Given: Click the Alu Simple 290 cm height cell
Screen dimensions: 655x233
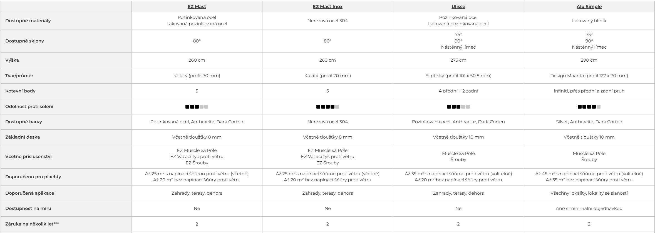Looking at the screenshot, I should [x=589, y=60].
